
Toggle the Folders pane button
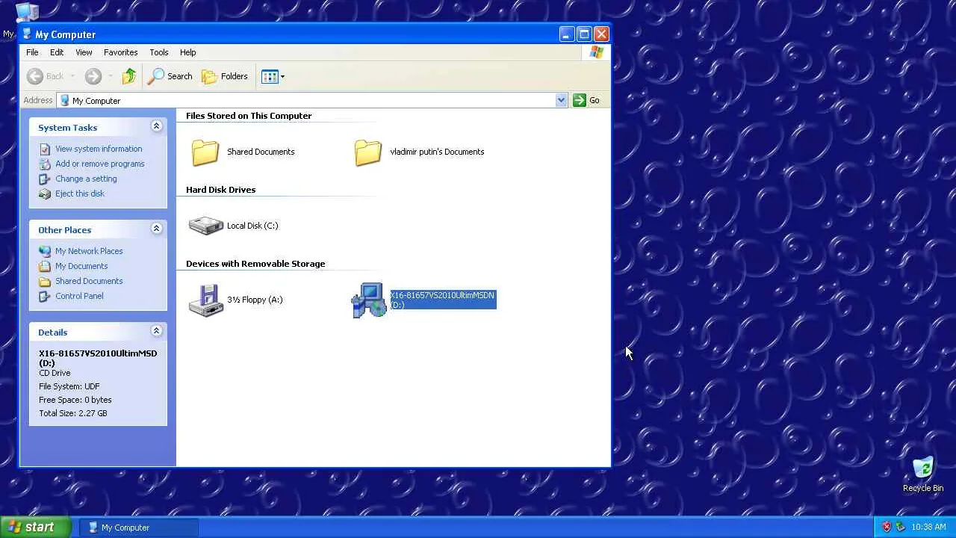pos(225,76)
